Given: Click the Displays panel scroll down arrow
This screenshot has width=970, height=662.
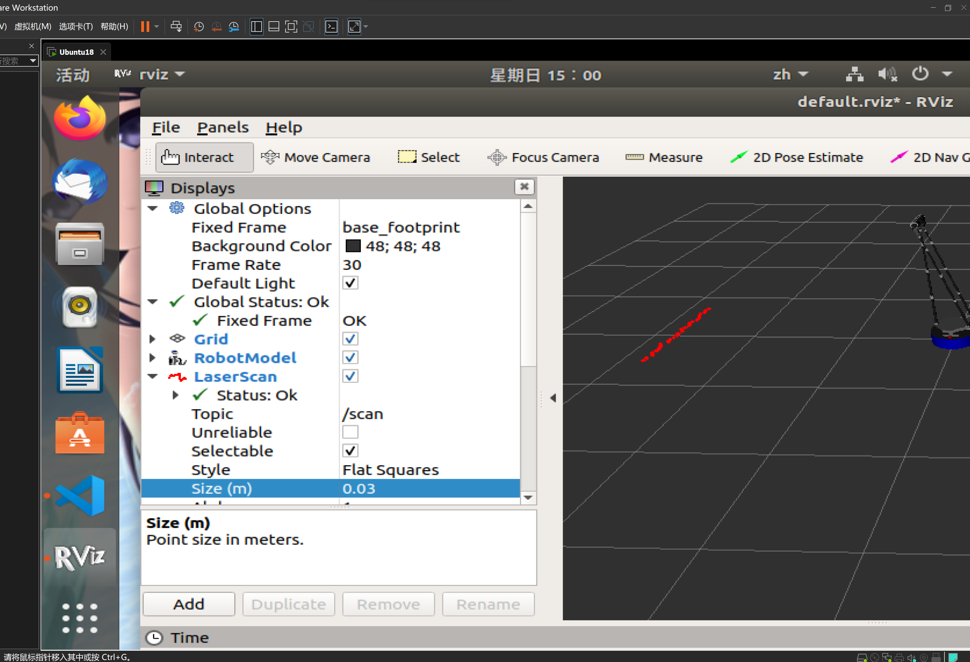Looking at the screenshot, I should [x=528, y=497].
